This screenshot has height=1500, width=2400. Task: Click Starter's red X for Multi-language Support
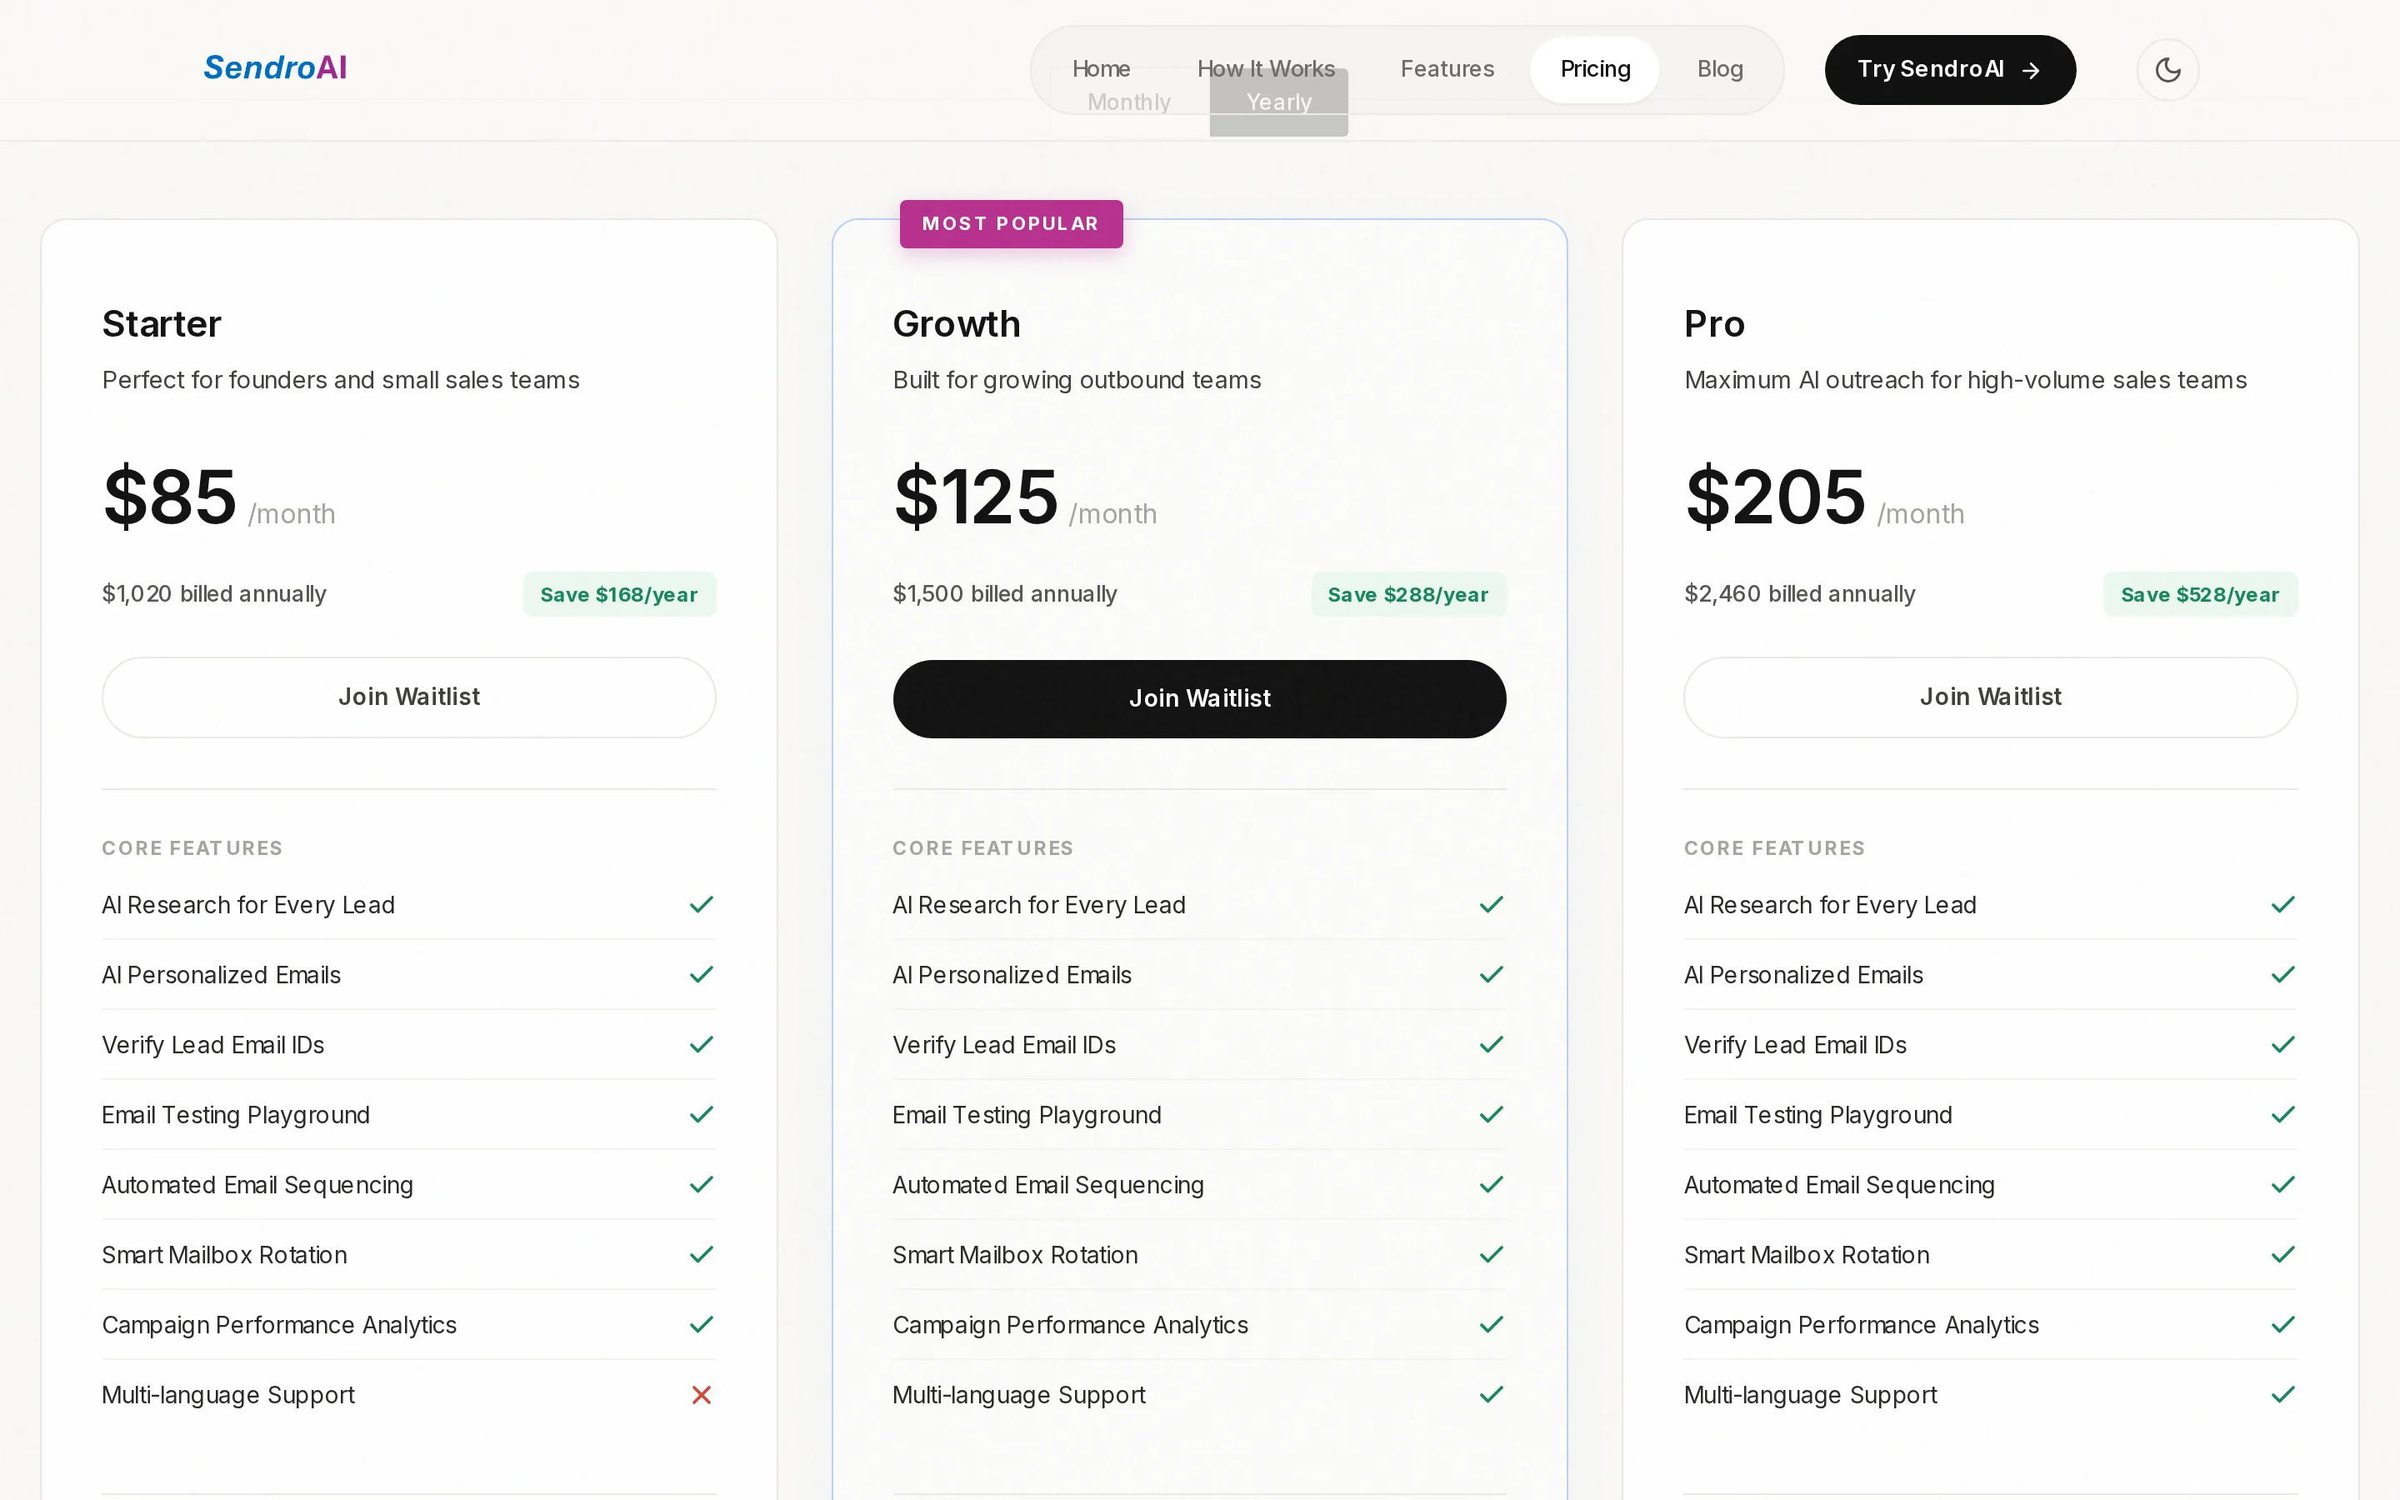701,1395
